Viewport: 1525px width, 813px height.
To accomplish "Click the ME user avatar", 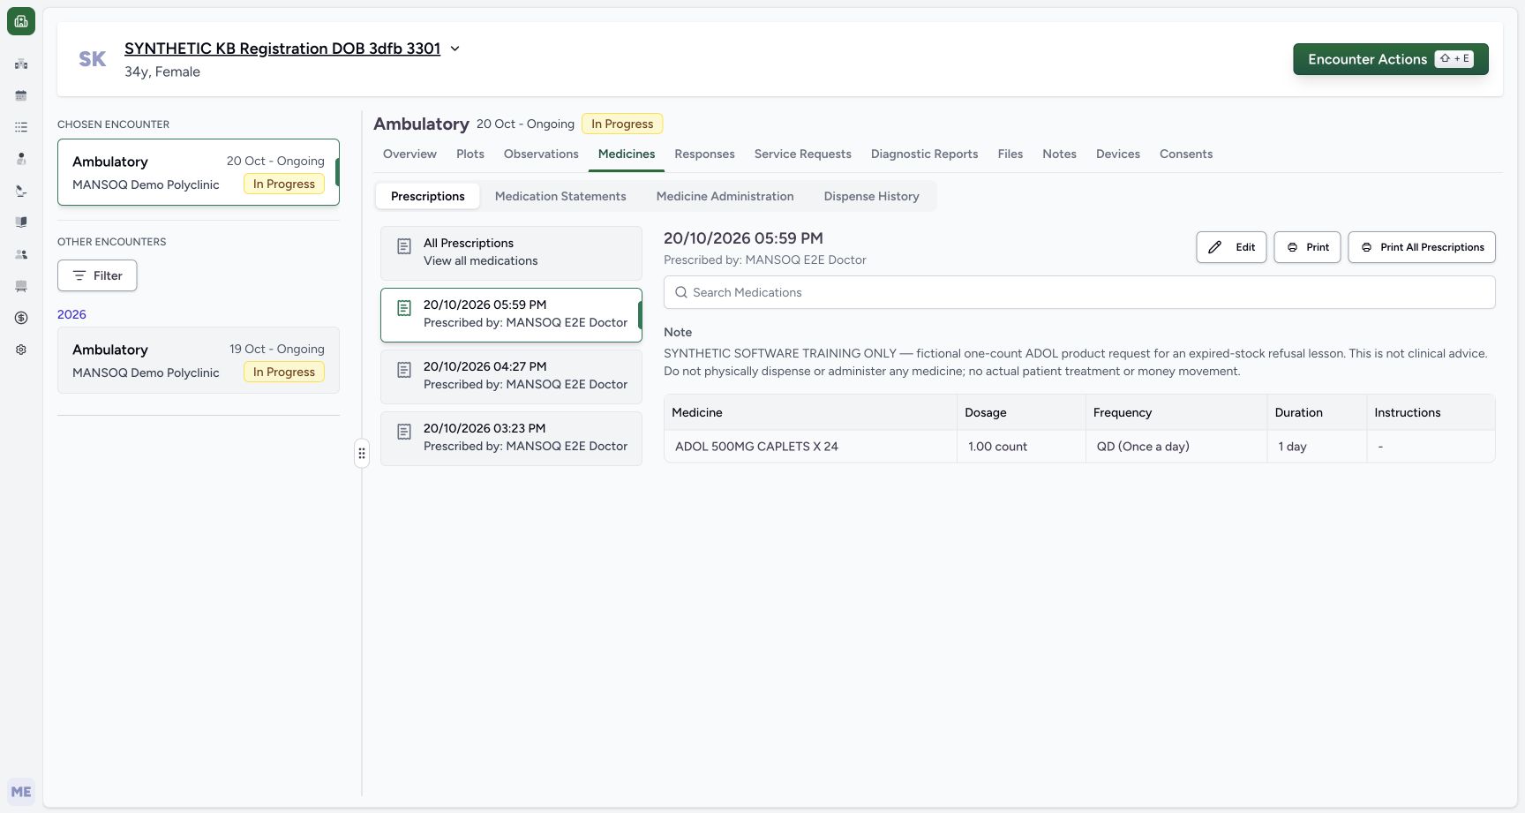I will 21,792.
